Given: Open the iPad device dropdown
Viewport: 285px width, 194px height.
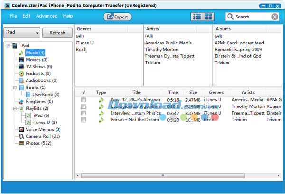Looking at the screenshot, I should pos(21,33).
